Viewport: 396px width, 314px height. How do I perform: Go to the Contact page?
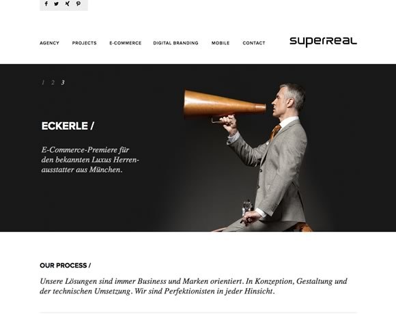254,43
